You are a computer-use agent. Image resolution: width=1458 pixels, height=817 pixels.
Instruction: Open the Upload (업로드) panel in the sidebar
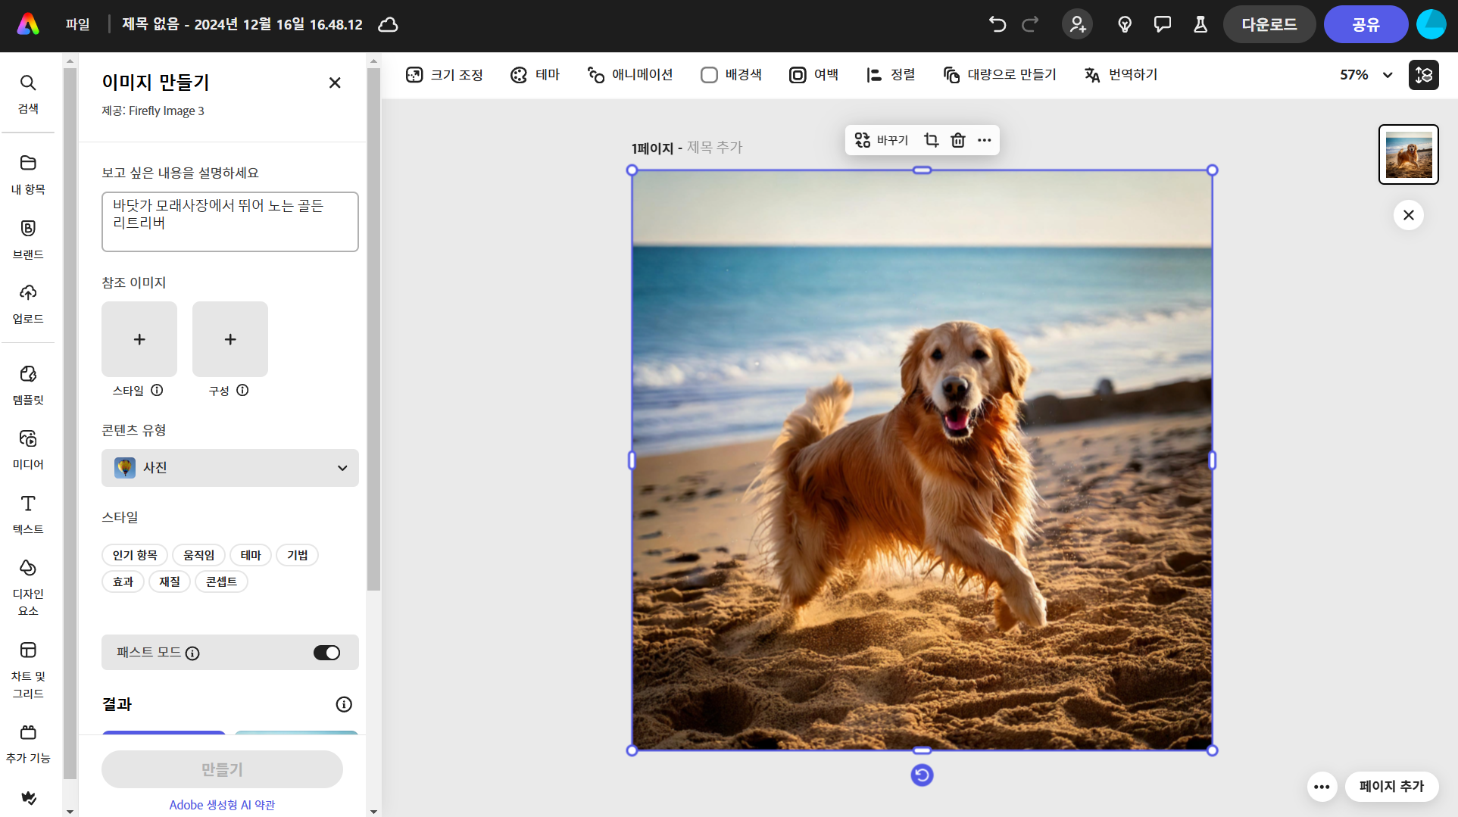(28, 303)
